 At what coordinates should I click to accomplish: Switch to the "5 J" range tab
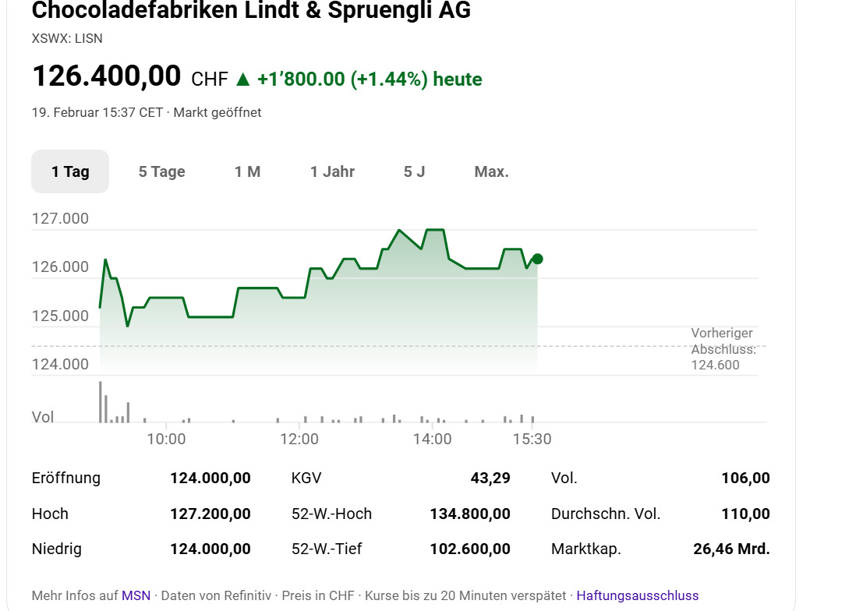click(x=414, y=171)
